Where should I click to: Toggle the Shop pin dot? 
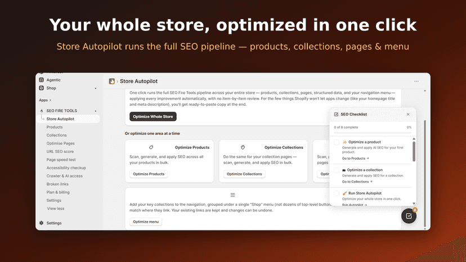pyautogui.click(x=96, y=88)
